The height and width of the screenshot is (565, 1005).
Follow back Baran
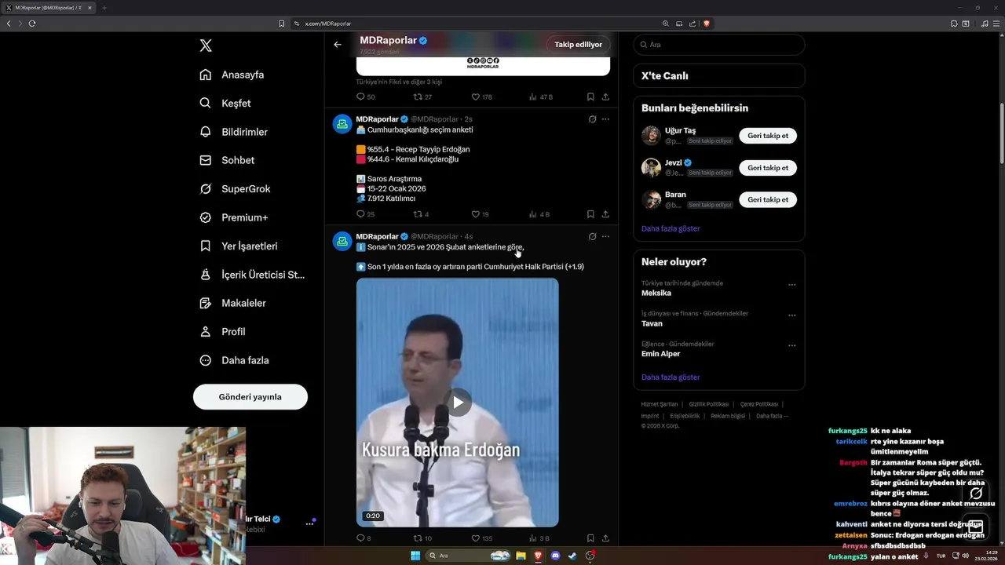(x=768, y=199)
